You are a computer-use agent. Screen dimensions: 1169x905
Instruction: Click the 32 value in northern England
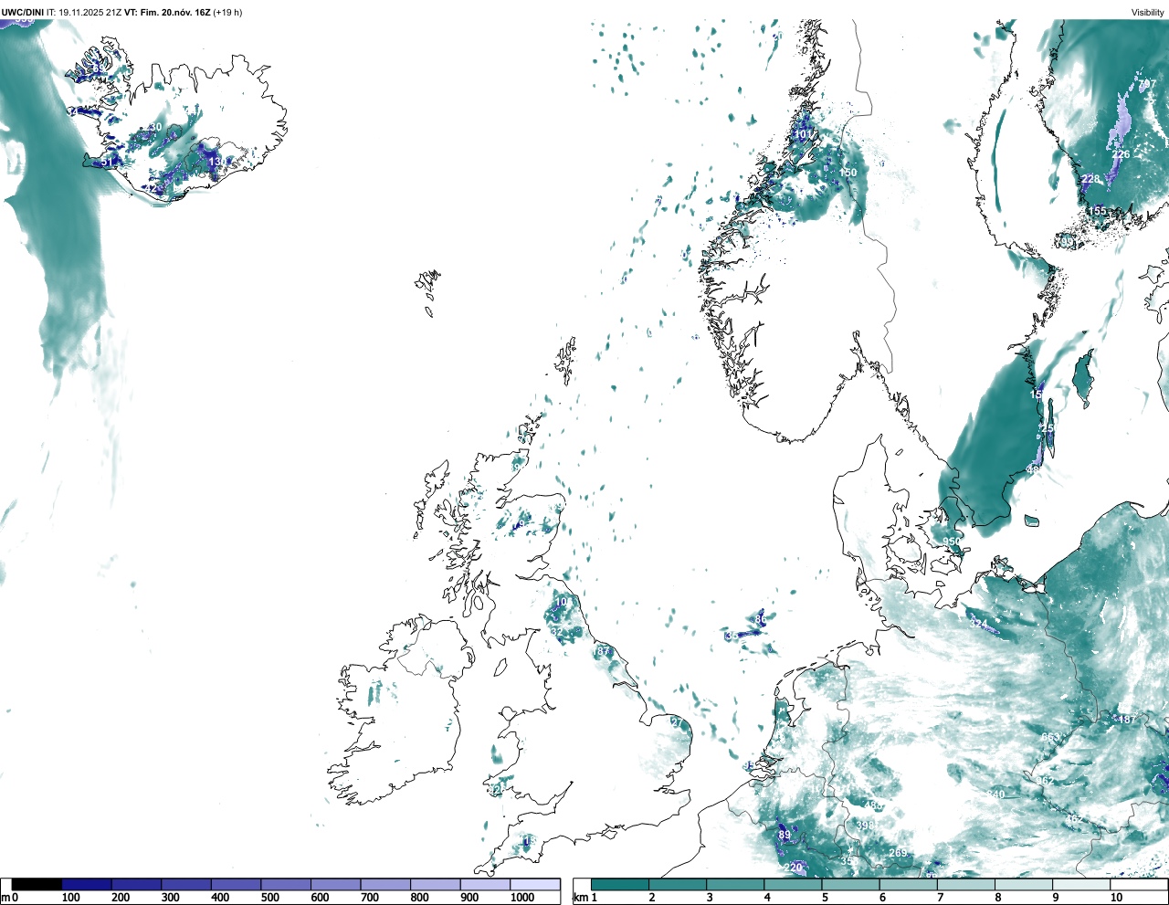tap(556, 631)
